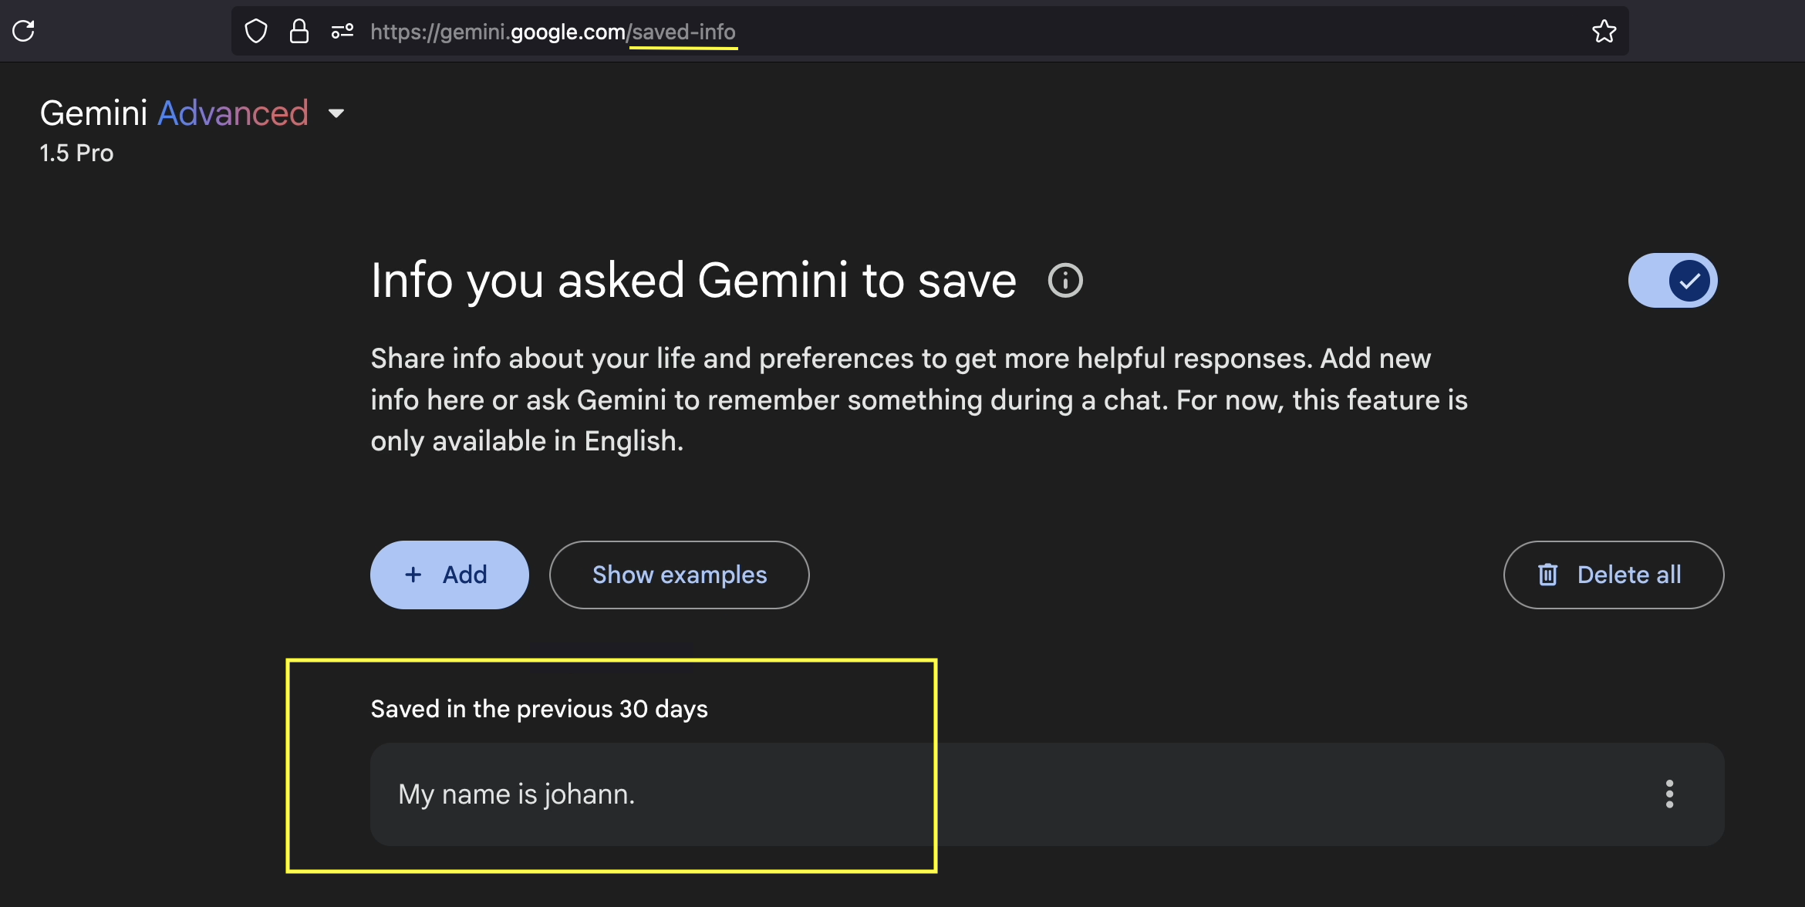Expand the Gemini Advanced dropdown arrow
1805x907 pixels.
[336, 113]
